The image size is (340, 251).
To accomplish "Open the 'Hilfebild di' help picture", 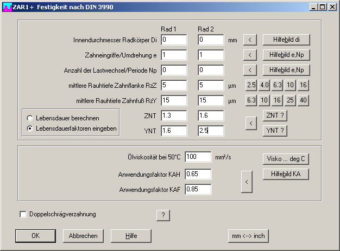I will (286, 40).
